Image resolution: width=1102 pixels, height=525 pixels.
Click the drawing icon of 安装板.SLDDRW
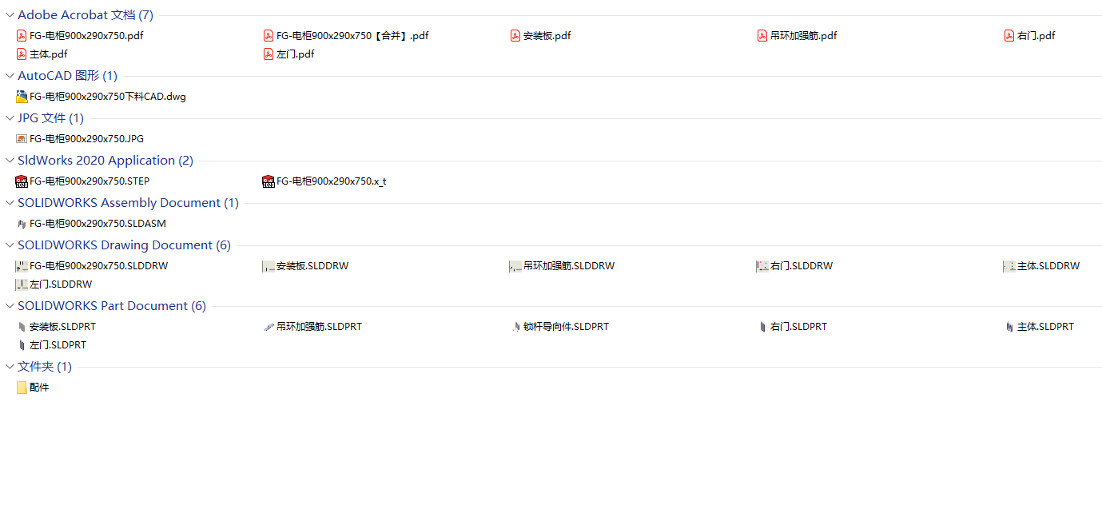pos(269,266)
